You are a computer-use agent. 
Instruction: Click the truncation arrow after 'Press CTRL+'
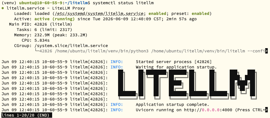click(266, 110)
